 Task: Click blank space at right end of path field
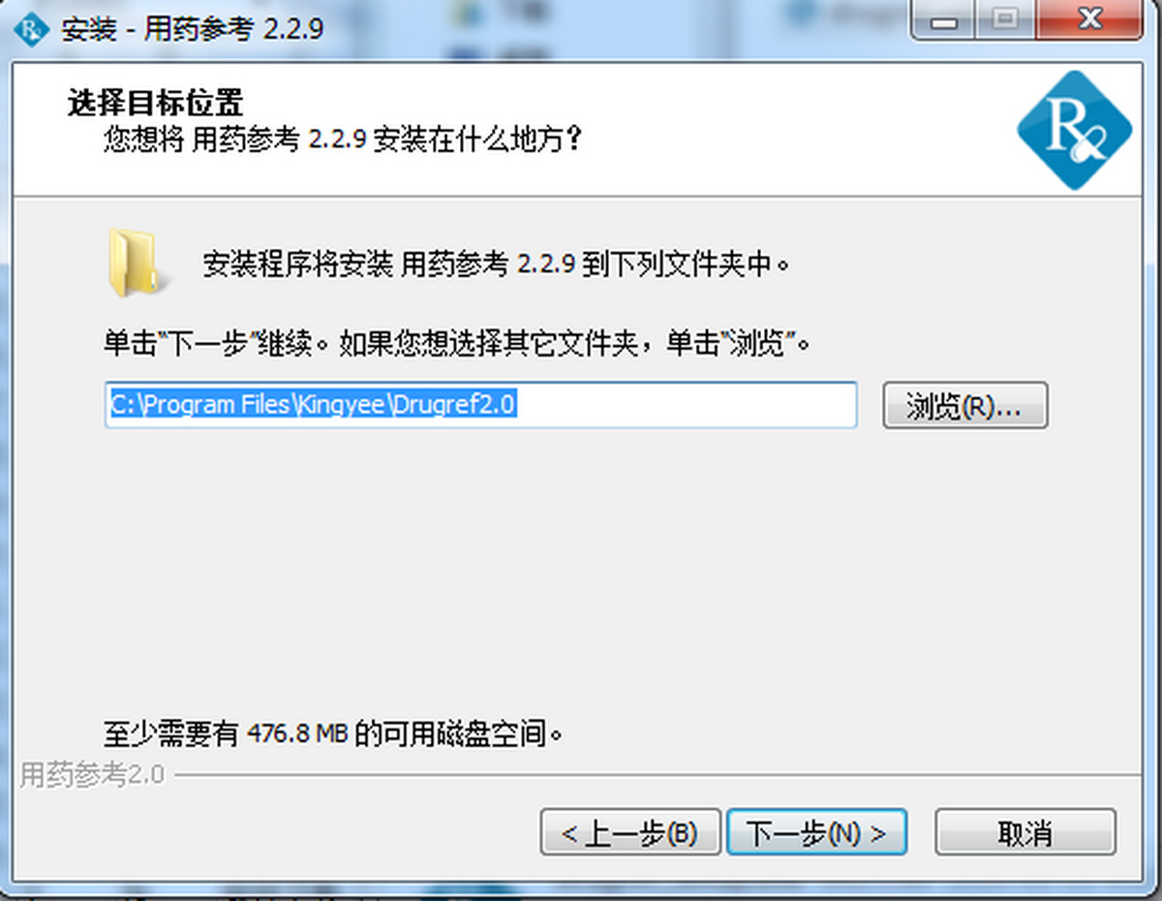tap(688, 405)
